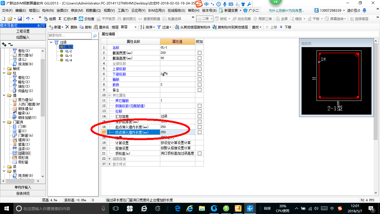Expand the 梁 folder
The image size is (380, 214).
click(x=4, y=167)
